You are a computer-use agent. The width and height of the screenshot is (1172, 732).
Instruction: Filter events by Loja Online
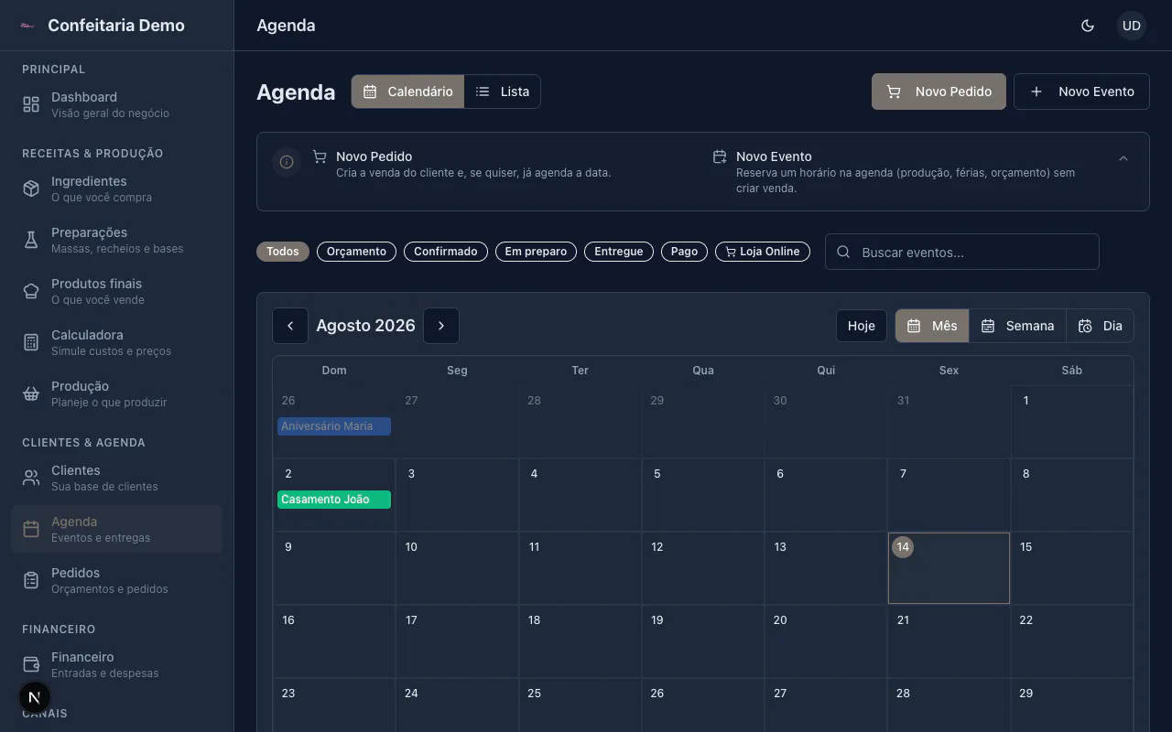point(763,252)
